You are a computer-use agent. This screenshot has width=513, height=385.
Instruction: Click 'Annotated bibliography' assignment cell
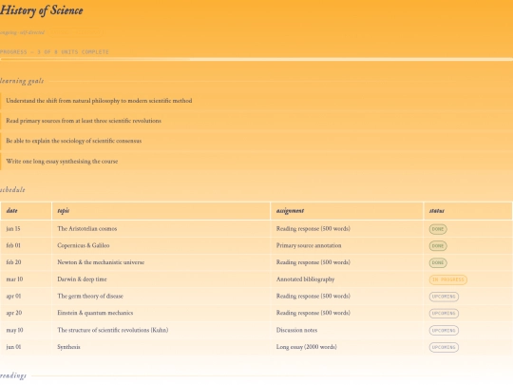(x=347, y=279)
